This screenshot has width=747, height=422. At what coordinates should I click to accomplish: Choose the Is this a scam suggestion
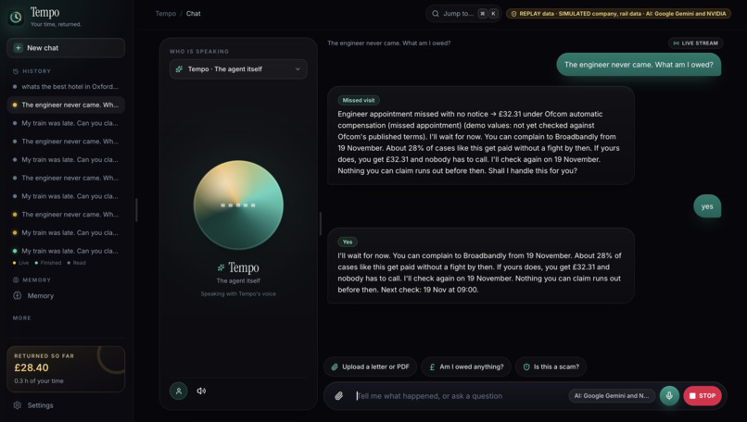click(x=551, y=366)
